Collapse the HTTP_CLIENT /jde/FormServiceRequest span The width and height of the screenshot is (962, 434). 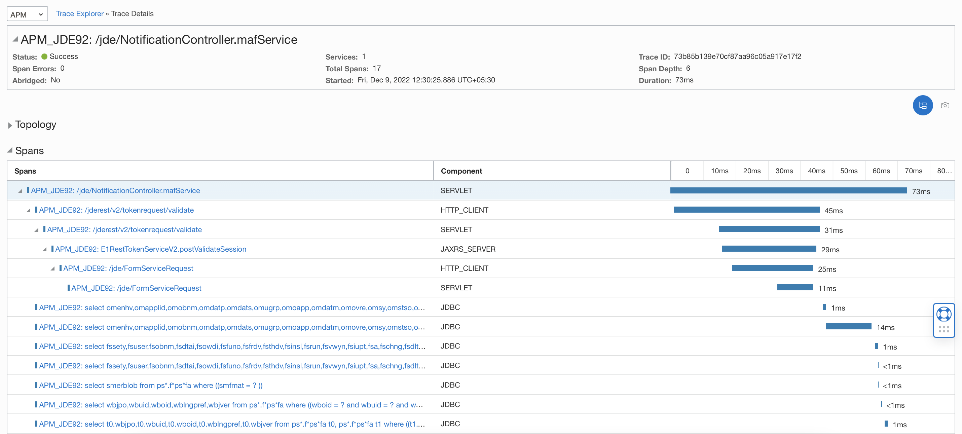coord(53,268)
